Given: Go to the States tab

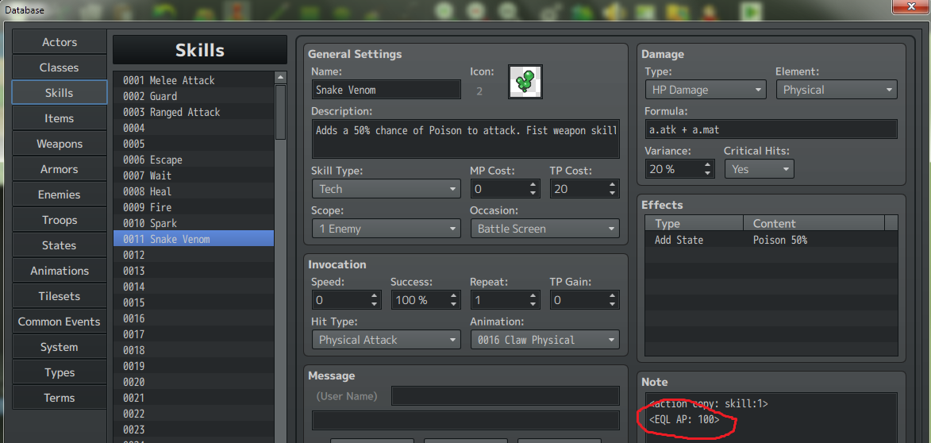Looking at the screenshot, I should pos(60,245).
